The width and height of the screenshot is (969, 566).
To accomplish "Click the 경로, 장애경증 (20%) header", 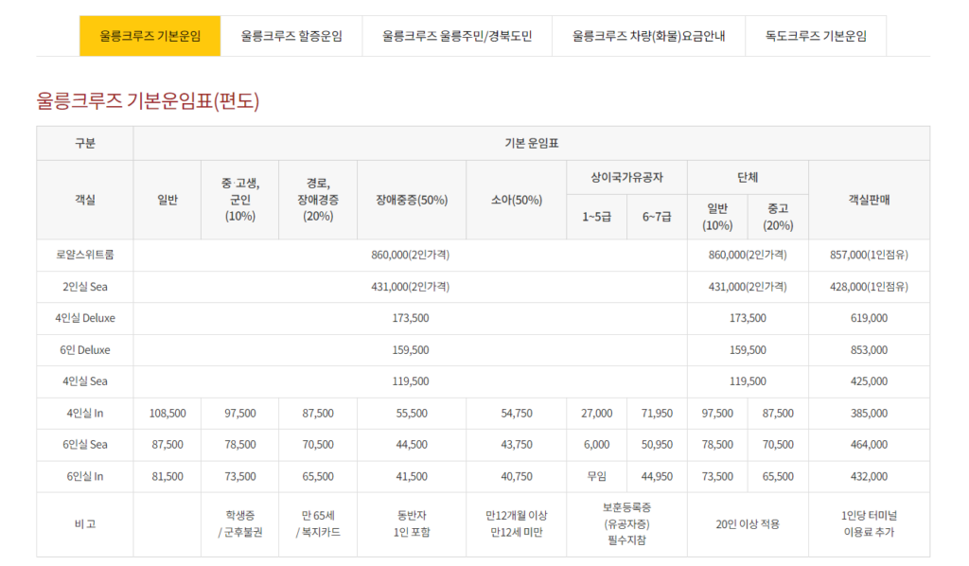I will coord(318,200).
